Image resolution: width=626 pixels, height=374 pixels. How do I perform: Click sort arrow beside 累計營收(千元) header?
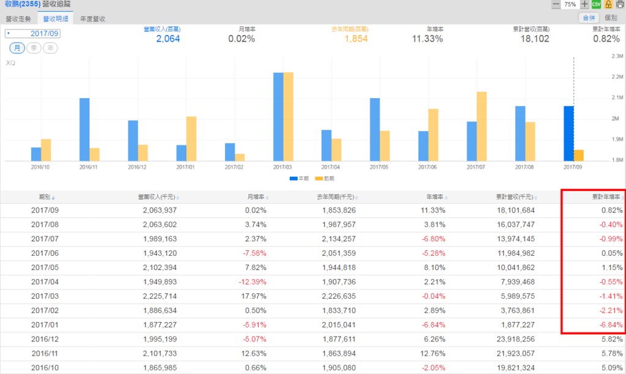click(x=536, y=197)
